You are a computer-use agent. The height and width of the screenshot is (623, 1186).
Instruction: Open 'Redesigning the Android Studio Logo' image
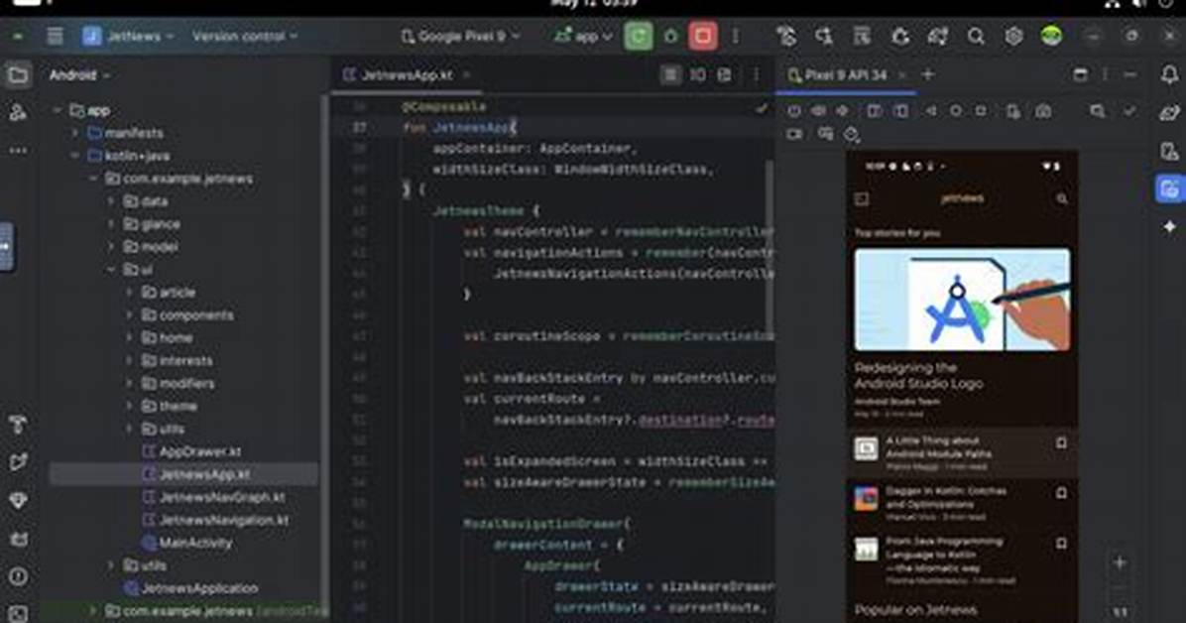tap(962, 300)
